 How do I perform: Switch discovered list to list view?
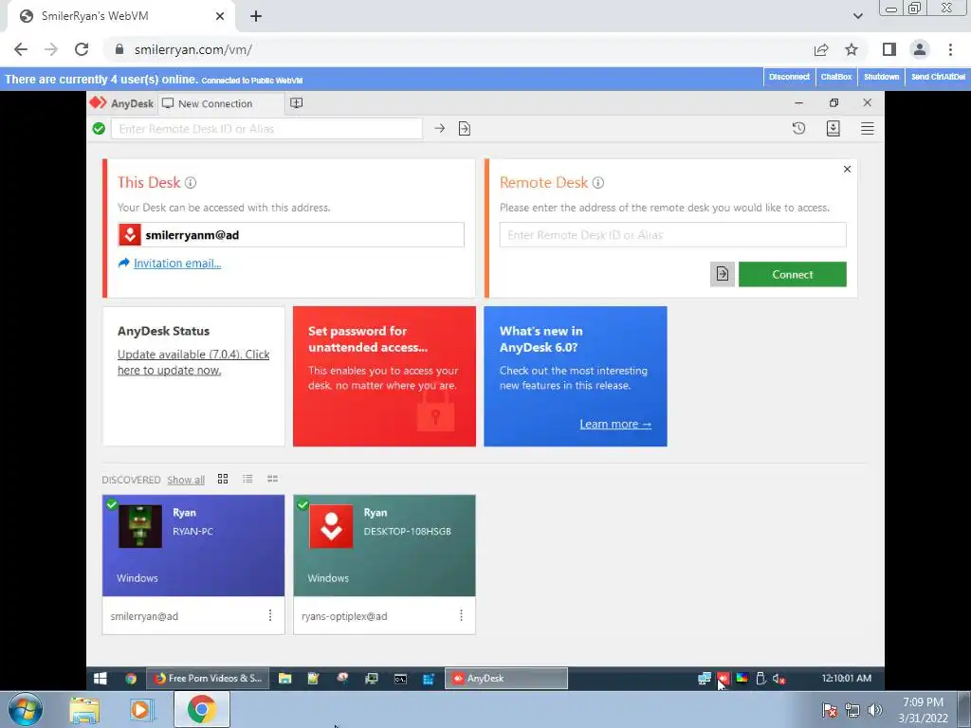(247, 479)
